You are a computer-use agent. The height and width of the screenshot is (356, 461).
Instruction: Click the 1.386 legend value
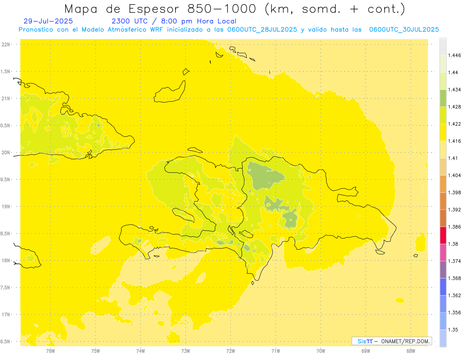pos(454,227)
